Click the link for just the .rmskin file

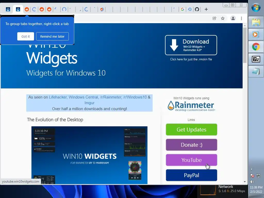click(191, 59)
